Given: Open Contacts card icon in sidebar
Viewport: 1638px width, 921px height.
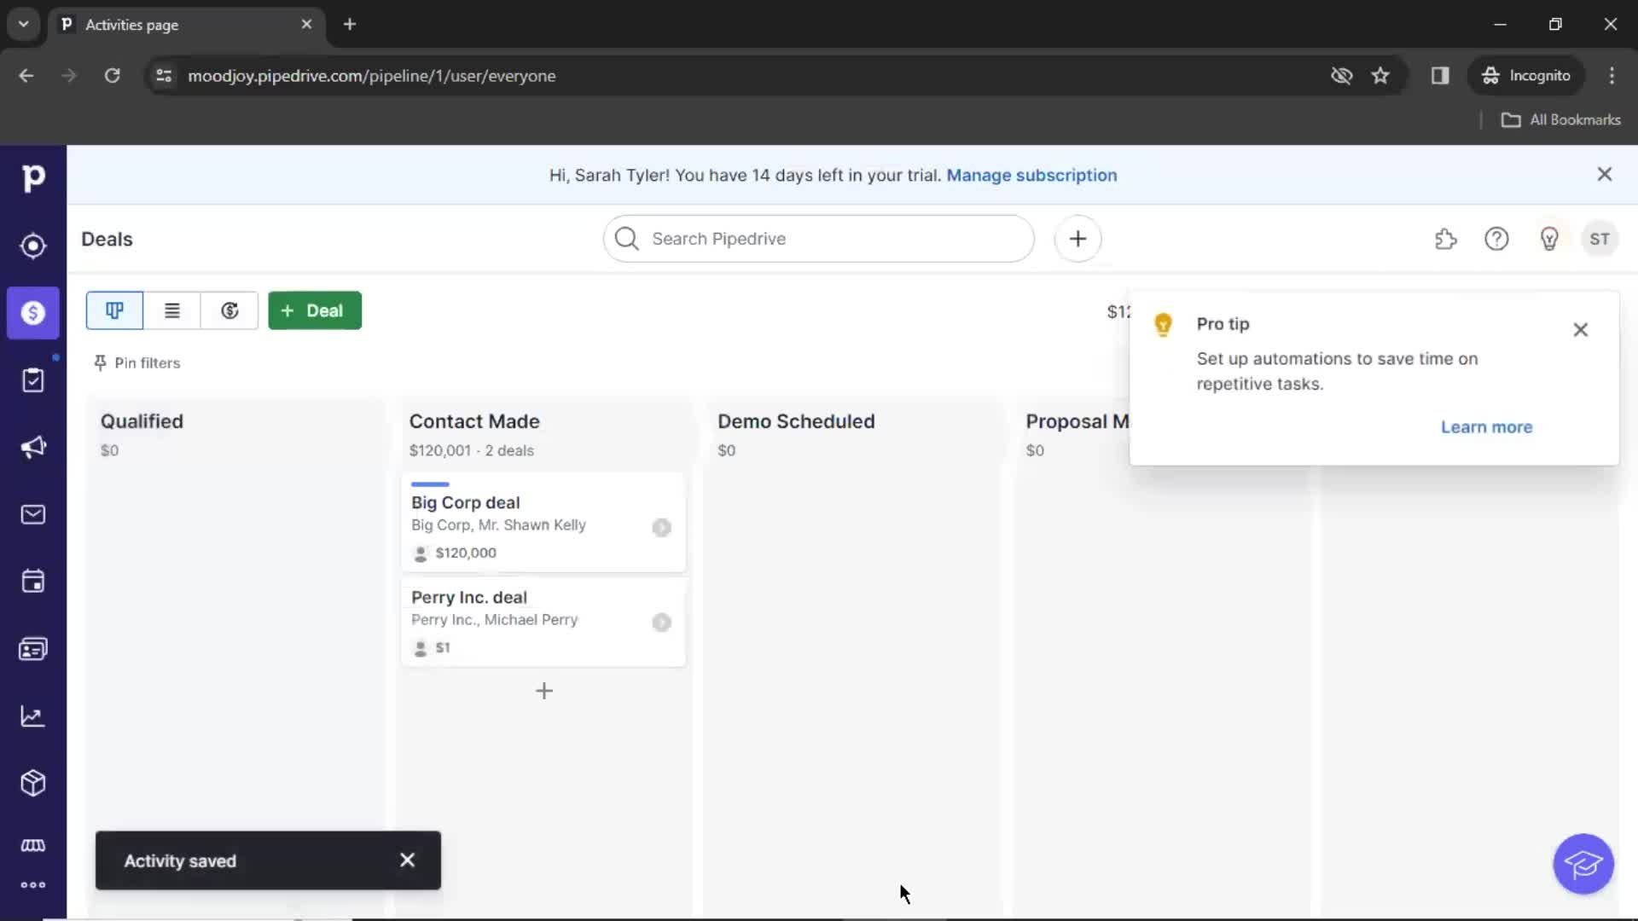Looking at the screenshot, I should click(33, 649).
